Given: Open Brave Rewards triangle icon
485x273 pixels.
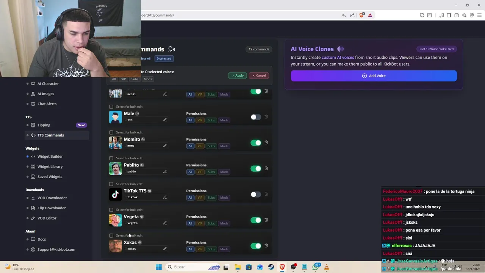Looking at the screenshot, I should pos(370,15).
